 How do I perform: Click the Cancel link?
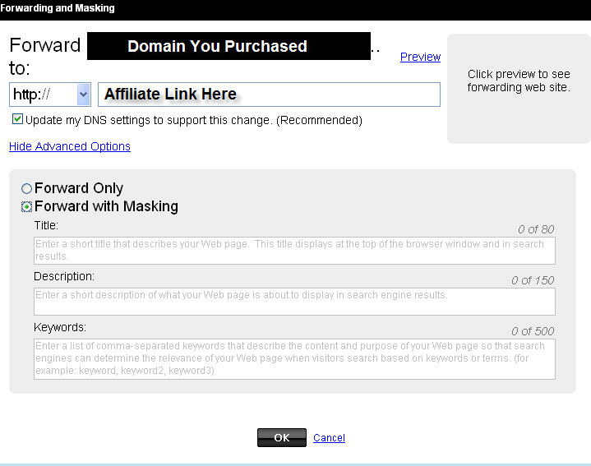tap(329, 438)
